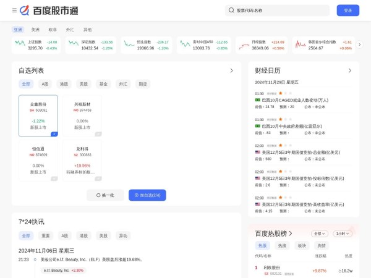Expand 财经日历 with the chevron arrow
The image size is (371, 278).
350,70
